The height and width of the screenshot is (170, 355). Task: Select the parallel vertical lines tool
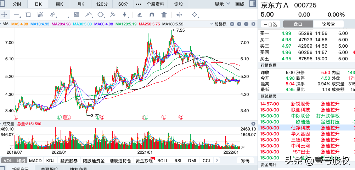tap(66, 15)
